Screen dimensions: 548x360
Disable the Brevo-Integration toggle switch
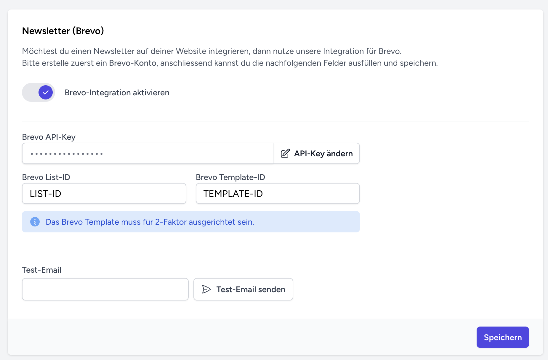(39, 92)
